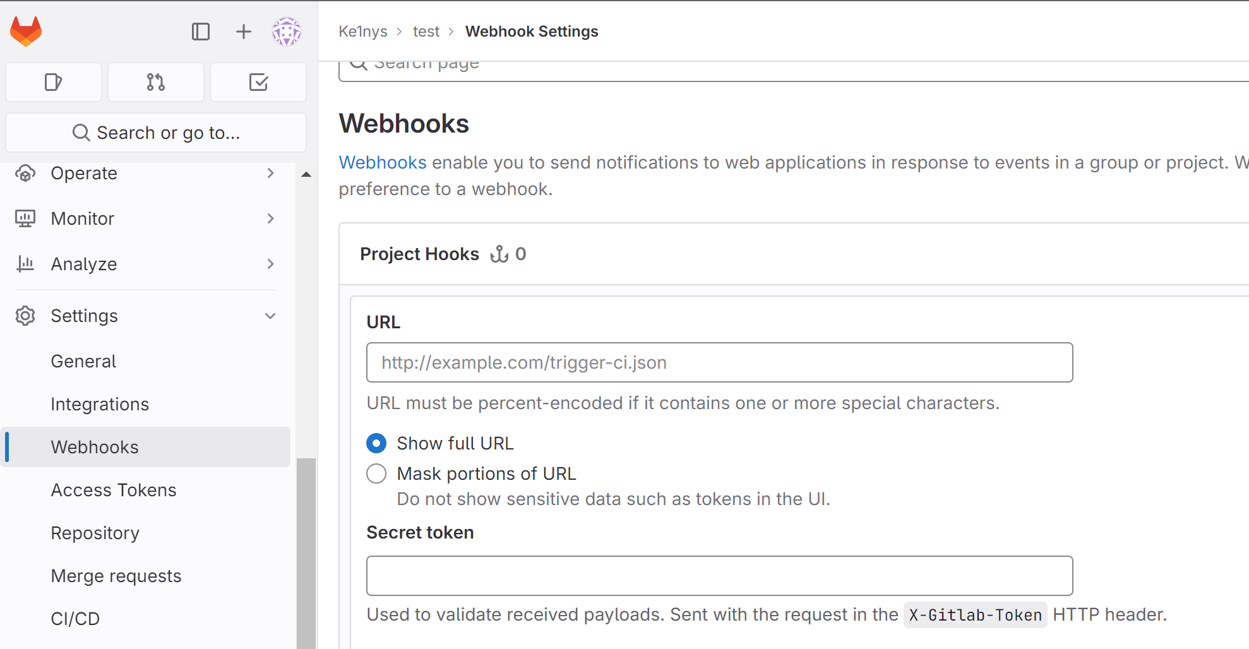Image resolution: width=1249 pixels, height=649 pixels.
Task: Open assigned issues shortcut icon
Action: coord(54,82)
